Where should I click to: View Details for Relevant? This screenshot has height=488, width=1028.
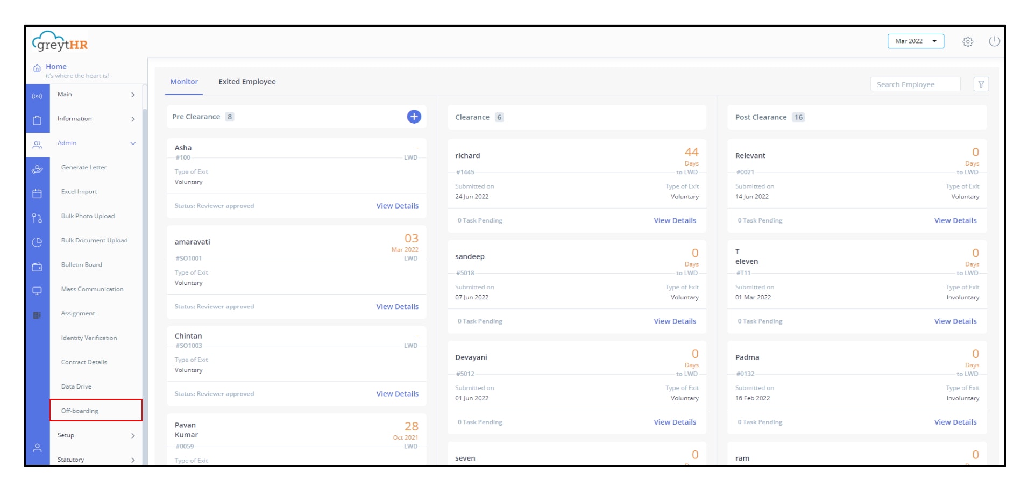click(955, 220)
